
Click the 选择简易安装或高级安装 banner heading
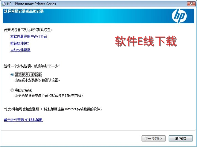point(24,11)
